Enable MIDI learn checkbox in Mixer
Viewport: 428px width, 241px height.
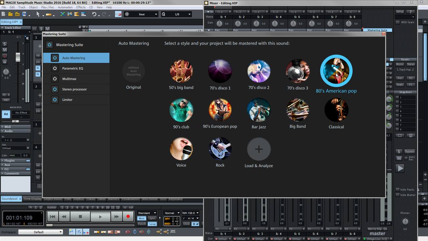(x=398, y=22)
